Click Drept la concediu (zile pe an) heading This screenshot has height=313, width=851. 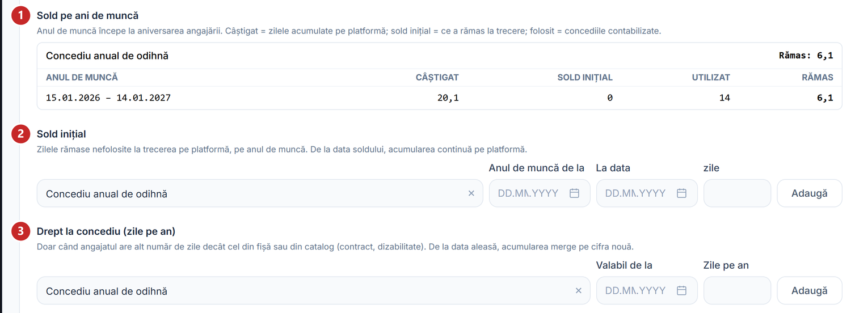(106, 231)
